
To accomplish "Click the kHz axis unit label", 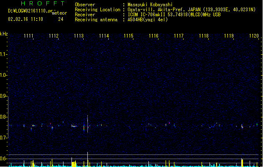I will (4, 34).
